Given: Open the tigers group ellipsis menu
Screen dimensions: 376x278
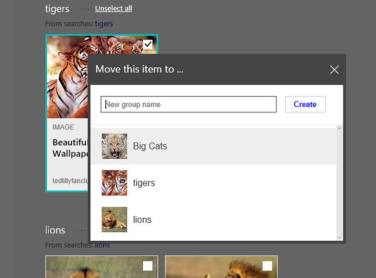Looking at the screenshot, I should pos(85,9).
